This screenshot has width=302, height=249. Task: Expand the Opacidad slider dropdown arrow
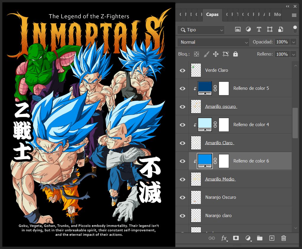coord(293,42)
